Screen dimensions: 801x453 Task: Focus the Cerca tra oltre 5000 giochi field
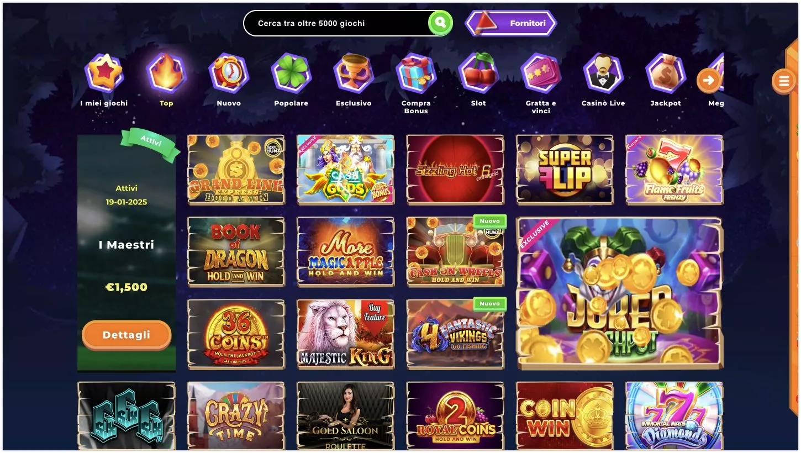coord(336,23)
